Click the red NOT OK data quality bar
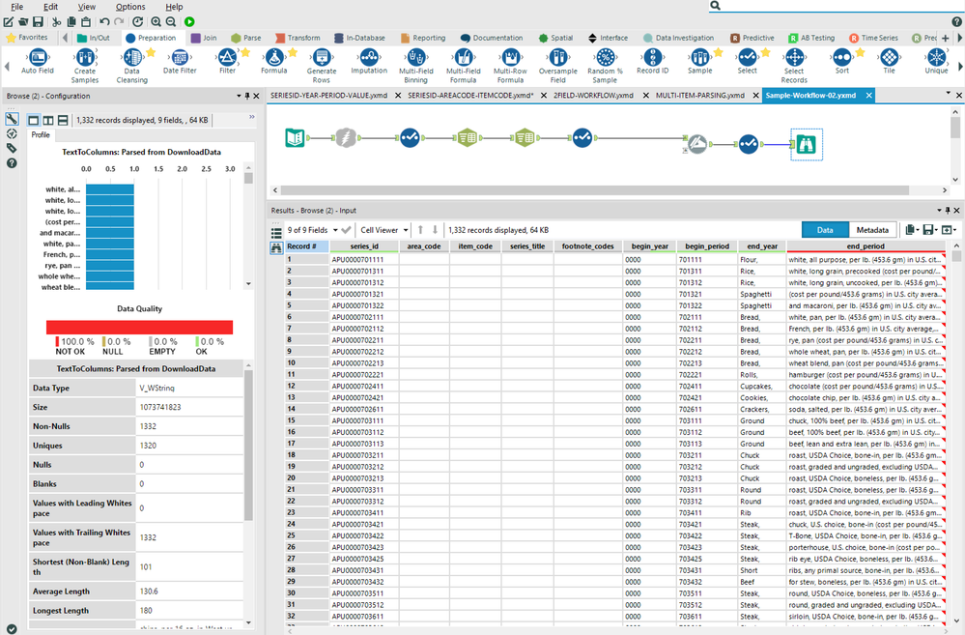The width and height of the screenshot is (965, 635). (139, 328)
